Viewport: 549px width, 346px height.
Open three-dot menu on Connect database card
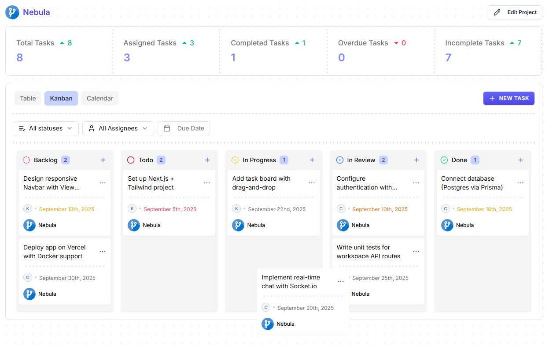520,183
